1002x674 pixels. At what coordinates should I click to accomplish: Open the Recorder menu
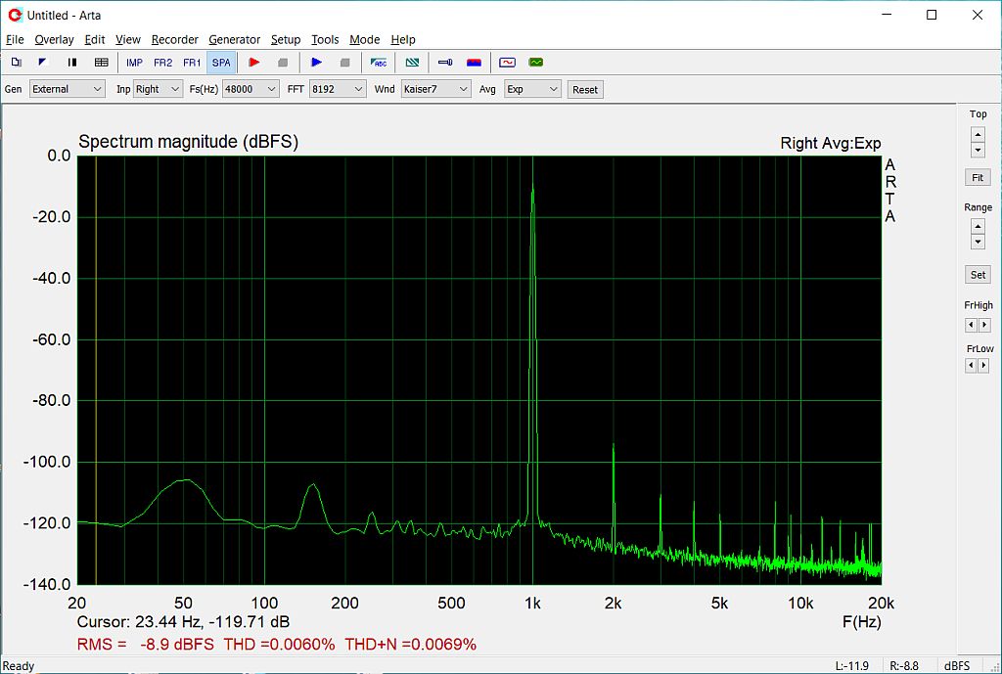[174, 39]
